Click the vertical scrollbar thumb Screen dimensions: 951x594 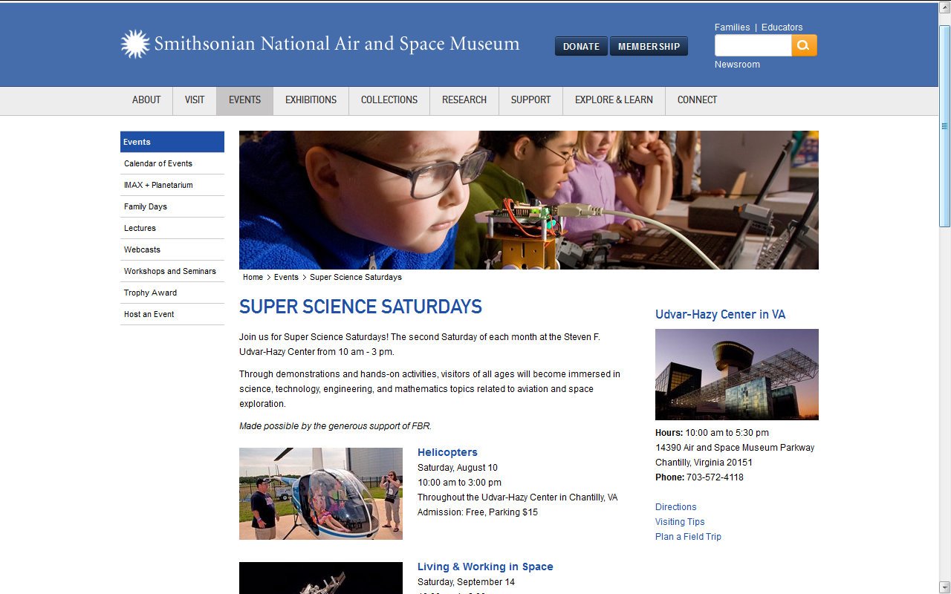coord(945,126)
